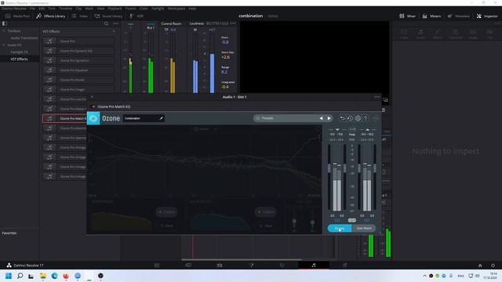This screenshot has width=502, height=282.
Task: Click the Gain Match button
Action: (364, 228)
